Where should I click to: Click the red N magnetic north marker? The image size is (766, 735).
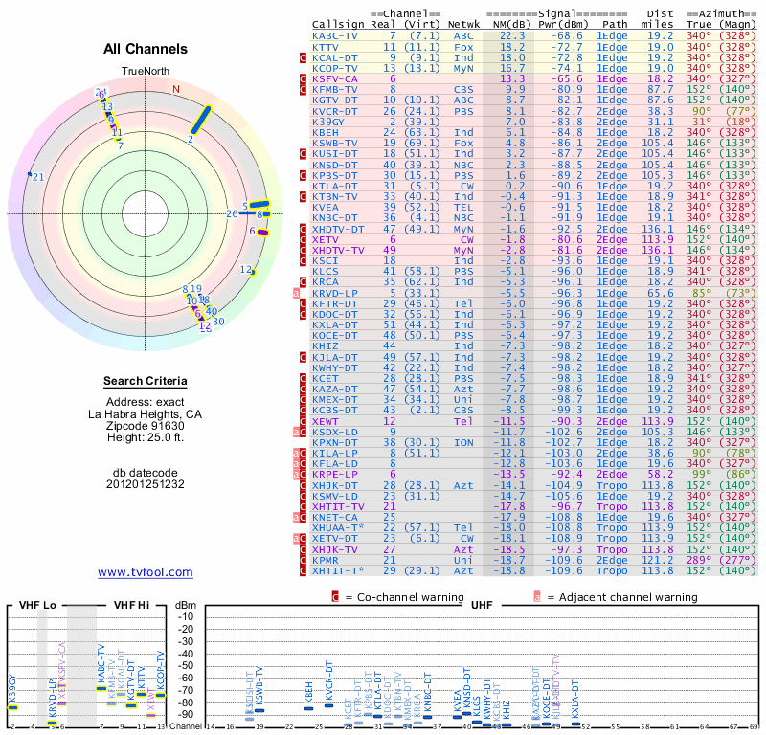click(176, 89)
